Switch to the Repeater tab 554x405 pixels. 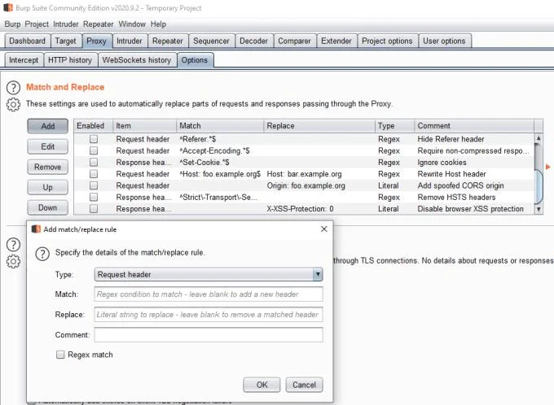click(168, 41)
